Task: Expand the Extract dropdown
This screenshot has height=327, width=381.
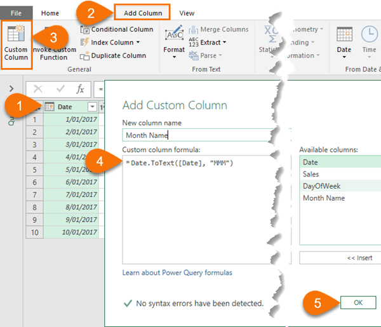Action: (225, 43)
